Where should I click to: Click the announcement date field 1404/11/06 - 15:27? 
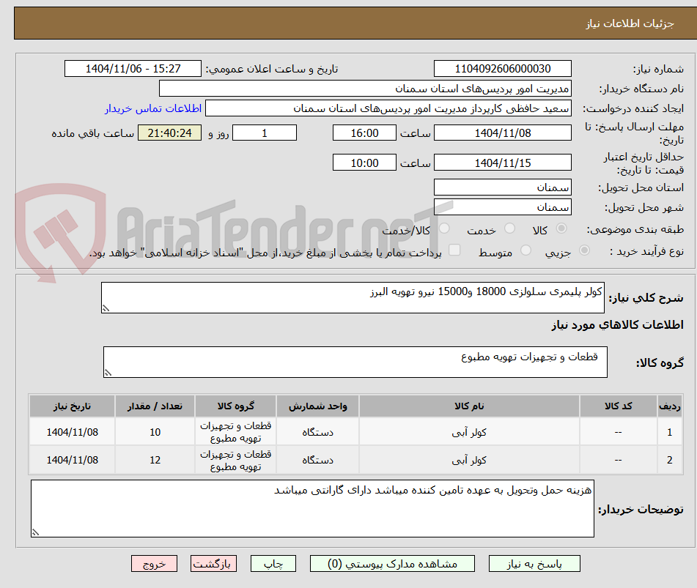(133, 69)
